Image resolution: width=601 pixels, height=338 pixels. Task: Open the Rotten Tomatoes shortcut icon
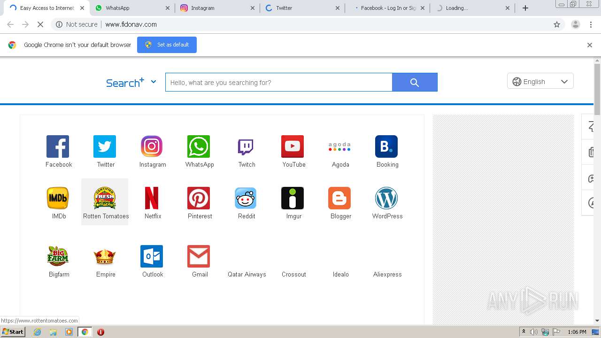(x=105, y=198)
